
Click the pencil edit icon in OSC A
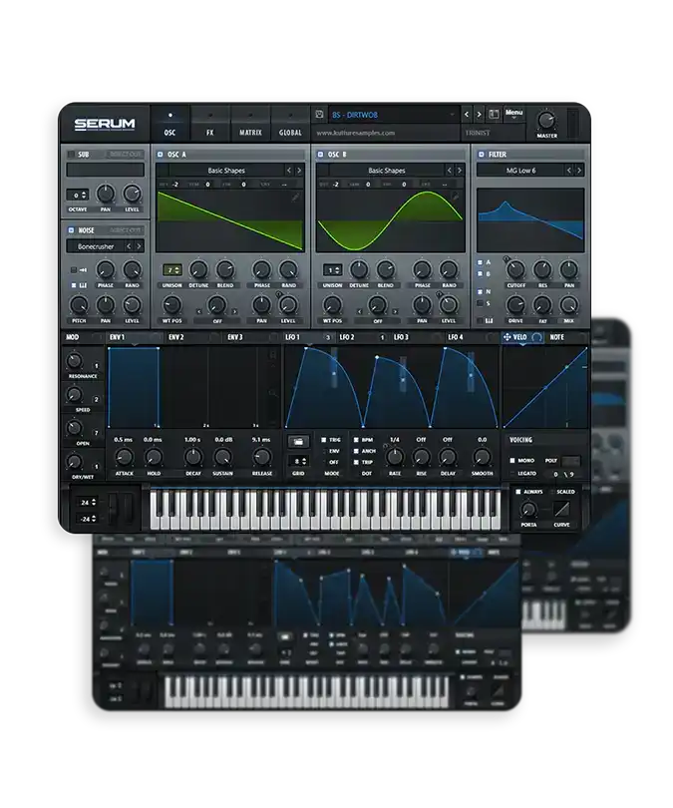coord(296,198)
